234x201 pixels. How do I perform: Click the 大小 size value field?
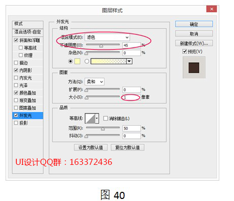(x=131, y=97)
